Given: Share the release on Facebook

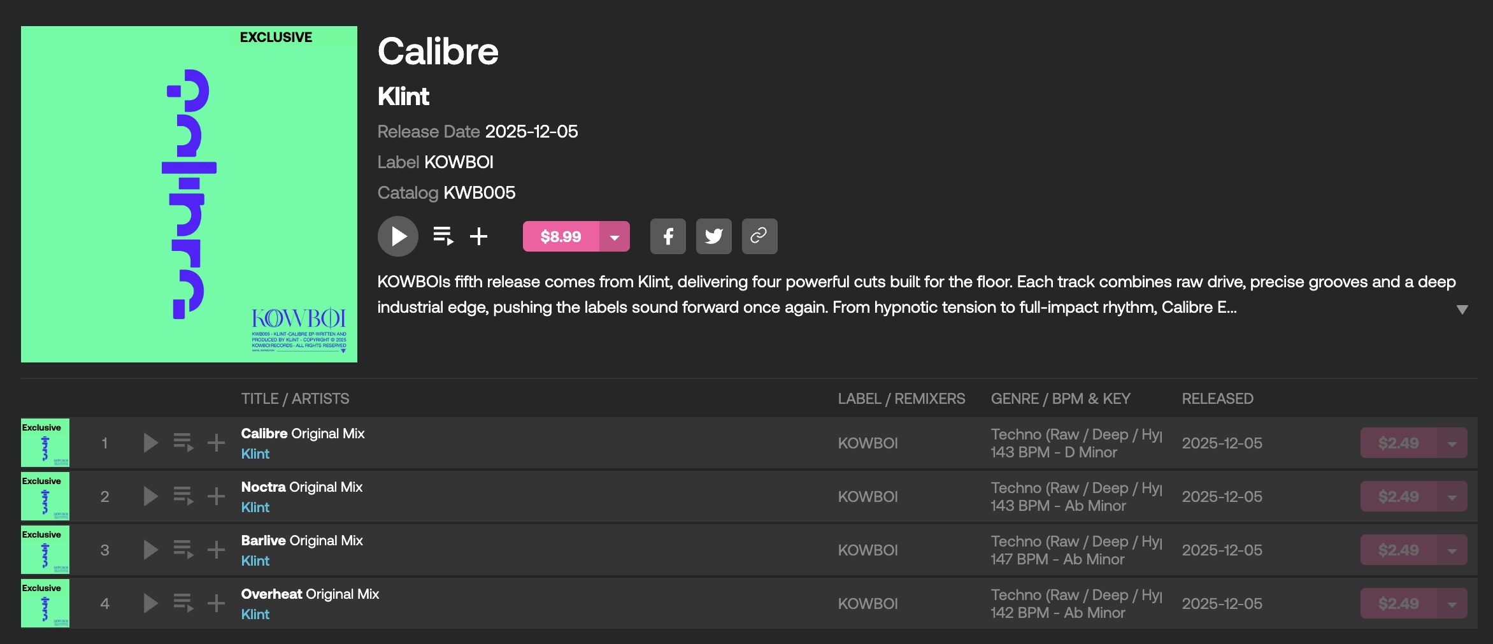Looking at the screenshot, I should [x=668, y=236].
